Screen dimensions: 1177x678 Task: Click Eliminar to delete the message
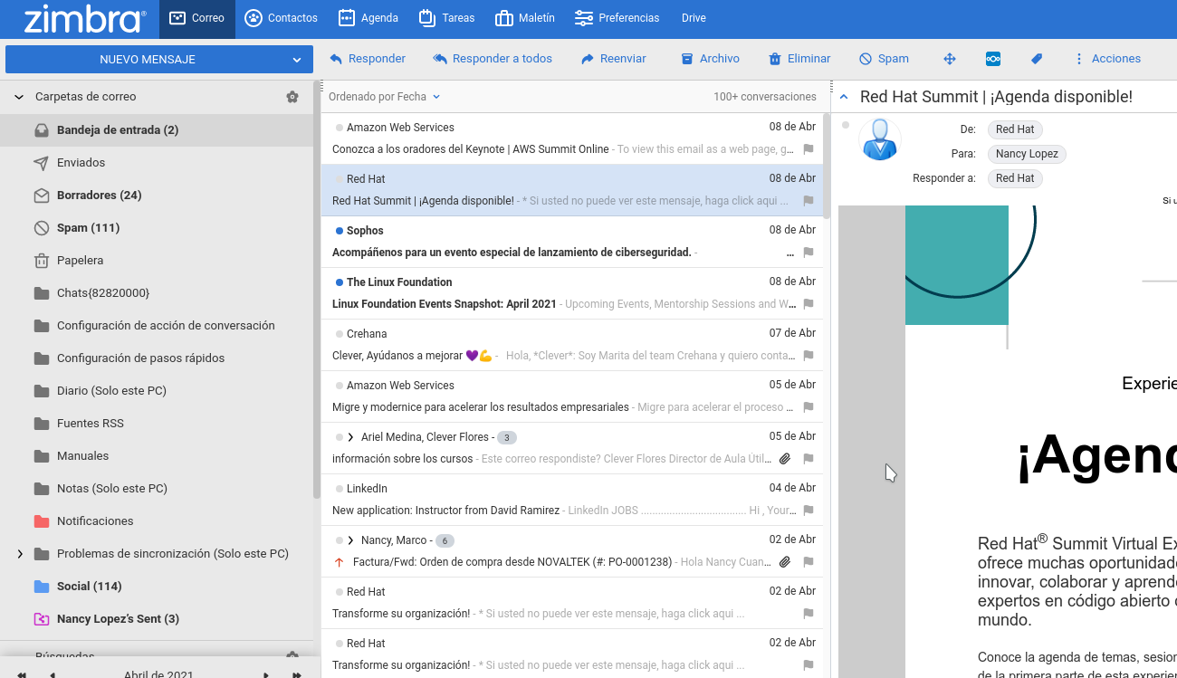click(x=799, y=59)
